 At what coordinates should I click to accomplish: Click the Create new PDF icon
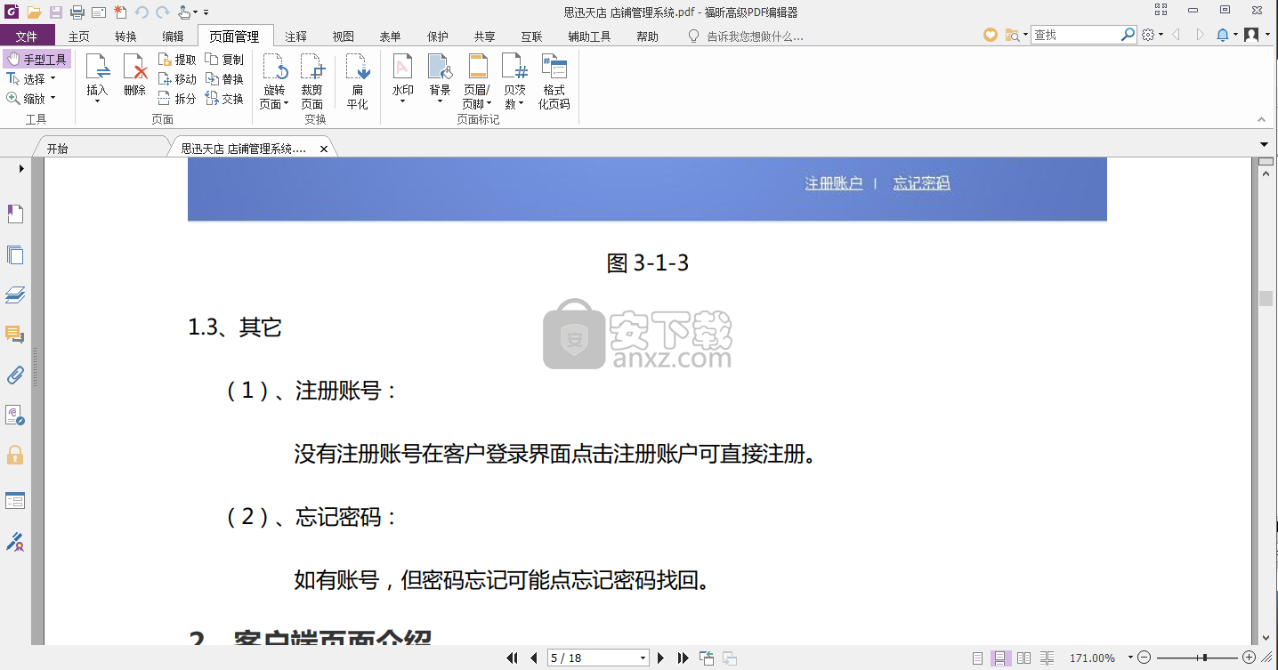point(120,12)
